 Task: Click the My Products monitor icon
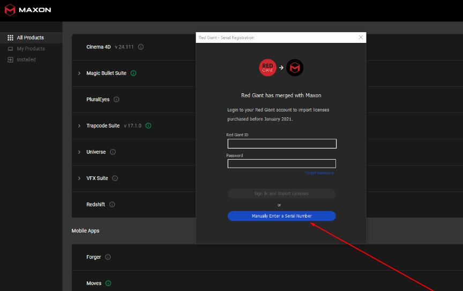(10, 49)
